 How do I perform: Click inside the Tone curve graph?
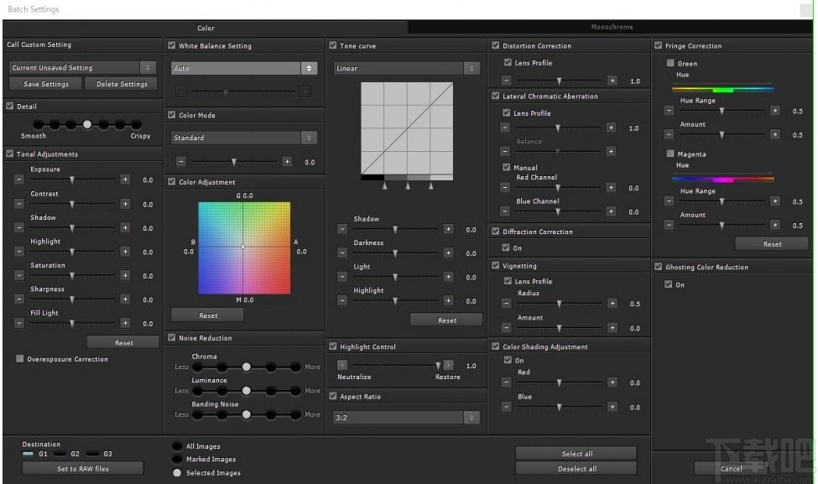407,128
